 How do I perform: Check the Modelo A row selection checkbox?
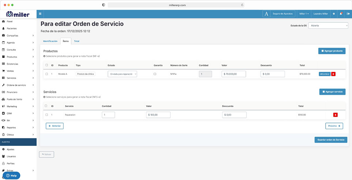(47, 74)
